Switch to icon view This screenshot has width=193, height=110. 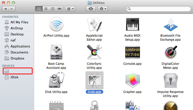tap(39, 9)
